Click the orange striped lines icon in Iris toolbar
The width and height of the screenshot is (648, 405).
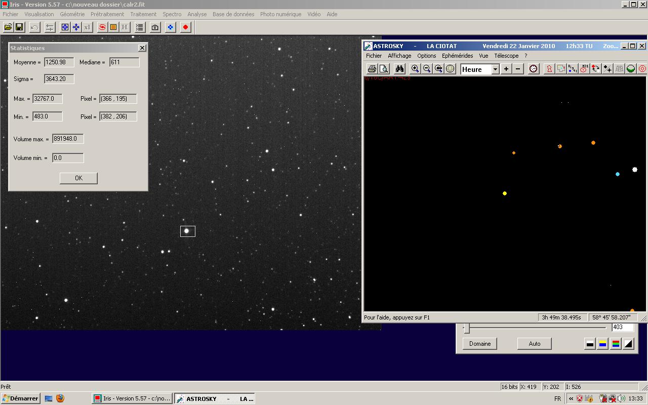[113, 27]
